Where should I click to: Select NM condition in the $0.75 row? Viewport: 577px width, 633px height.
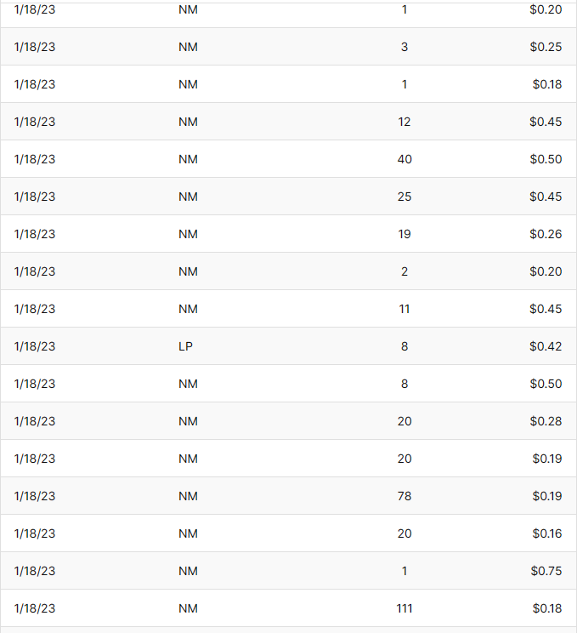[x=188, y=571]
